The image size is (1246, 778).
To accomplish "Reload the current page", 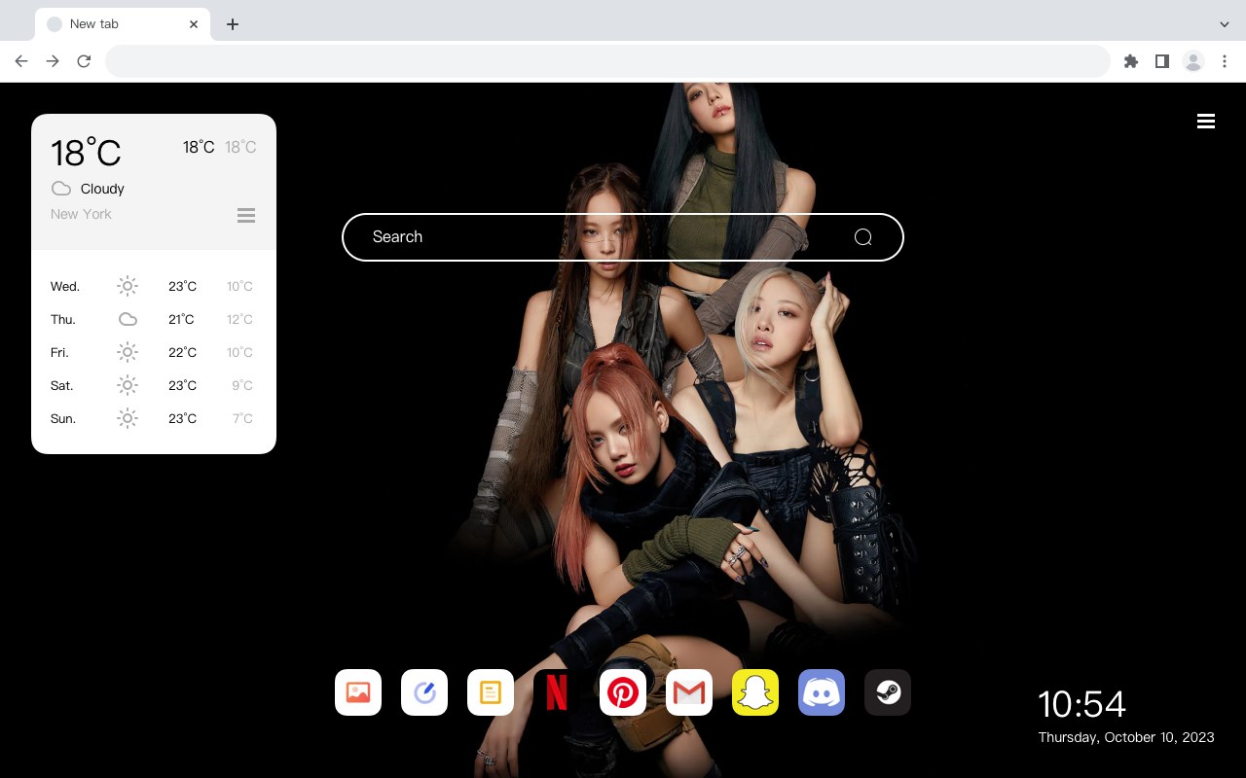I will pyautogui.click(x=84, y=61).
